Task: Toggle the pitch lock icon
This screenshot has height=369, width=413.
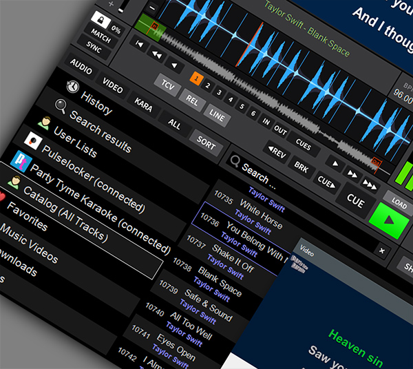Action: [x=100, y=20]
